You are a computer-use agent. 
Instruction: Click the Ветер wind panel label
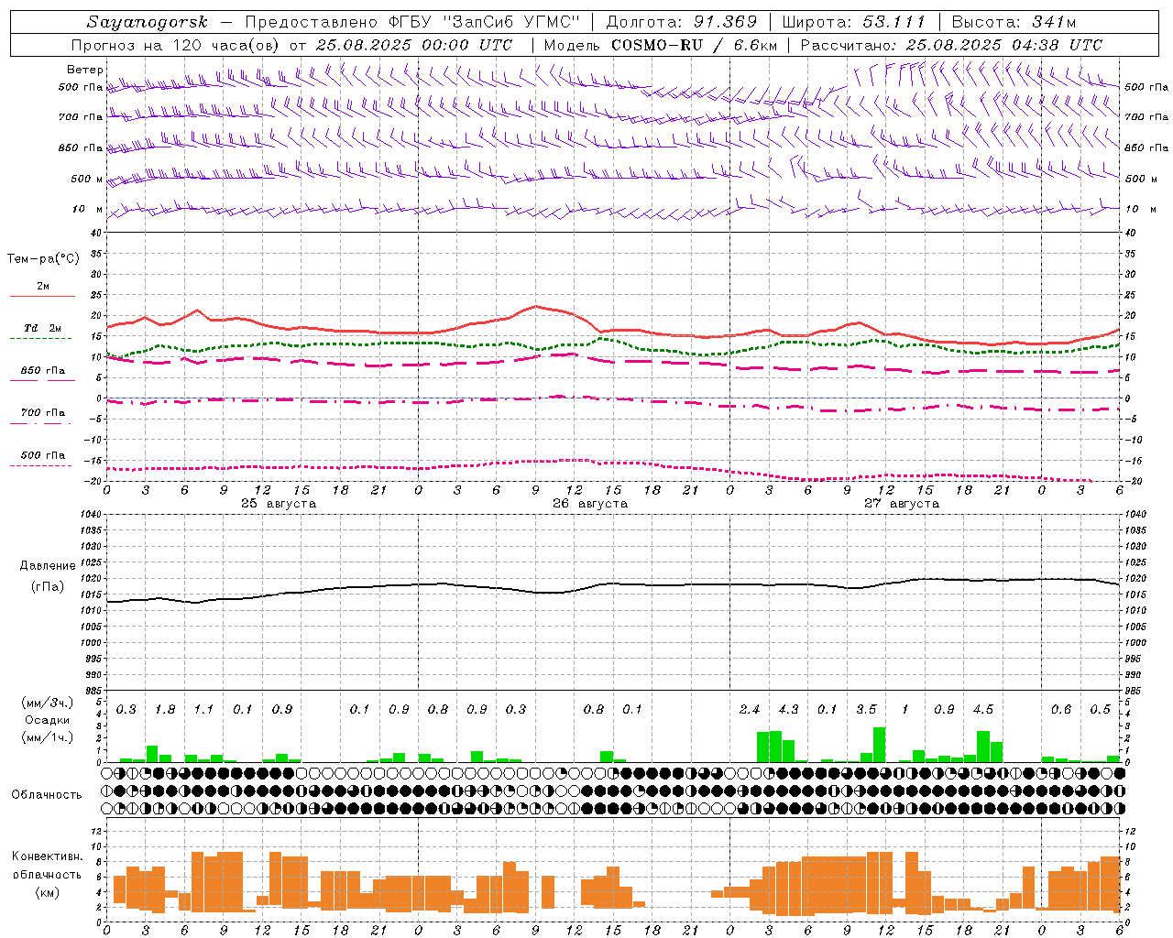[x=85, y=70]
